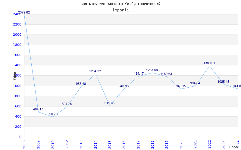Select the 940.93 value label
Image resolution: width=241 pixels, height=150 pixels.
click(x=124, y=86)
